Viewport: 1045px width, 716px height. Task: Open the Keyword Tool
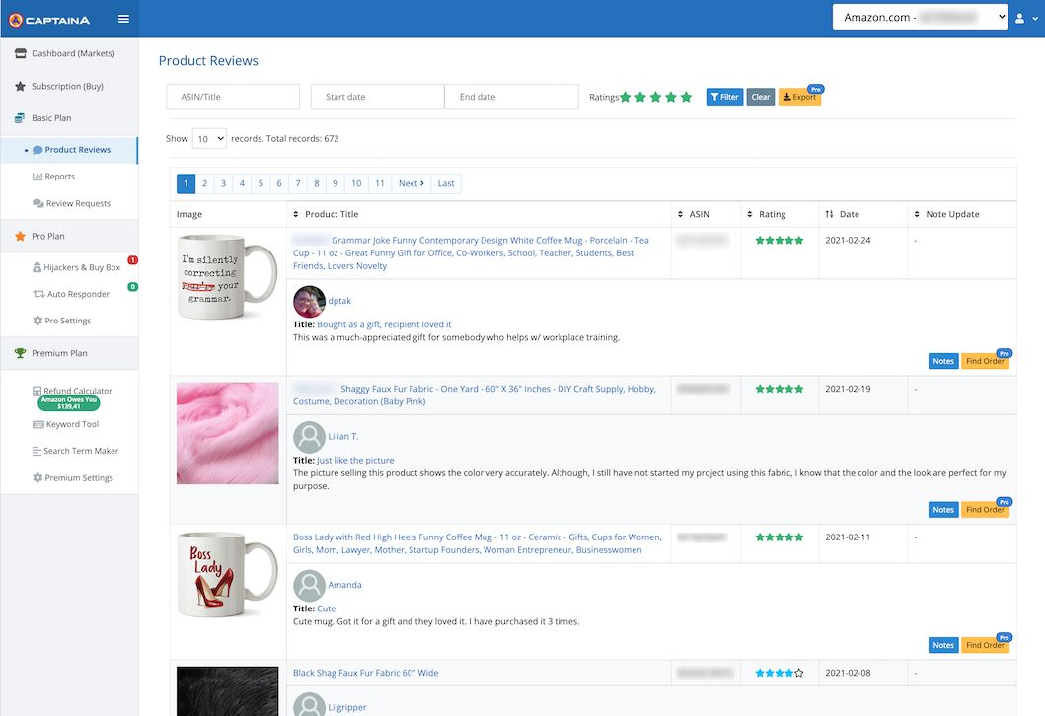click(x=65, y=424)
